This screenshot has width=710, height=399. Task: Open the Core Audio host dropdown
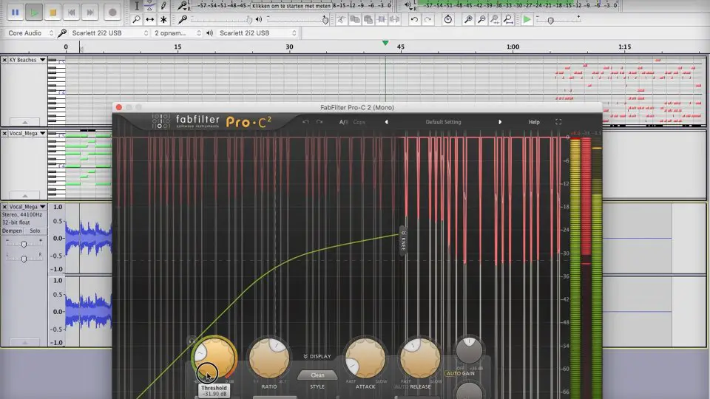coord(30,33)
